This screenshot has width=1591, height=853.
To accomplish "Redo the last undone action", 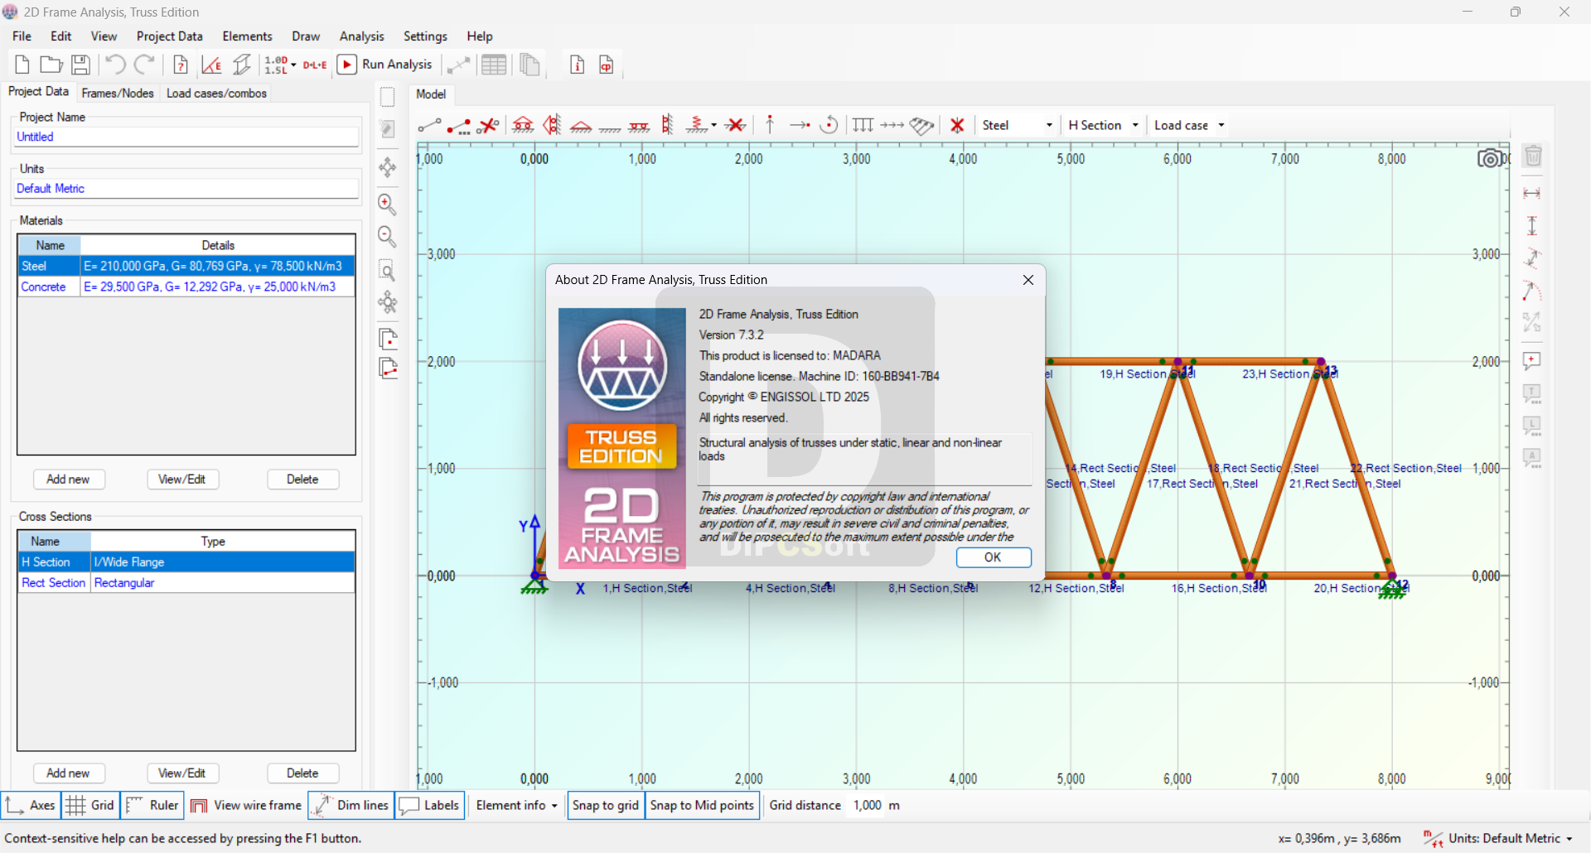I will click(x=145, y=65).
